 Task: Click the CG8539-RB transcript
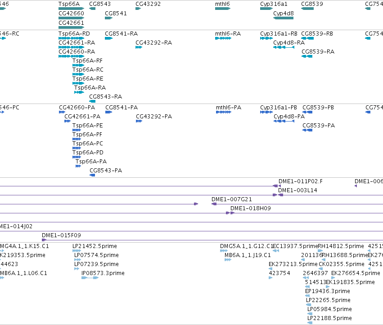click(x=307, y=38)
